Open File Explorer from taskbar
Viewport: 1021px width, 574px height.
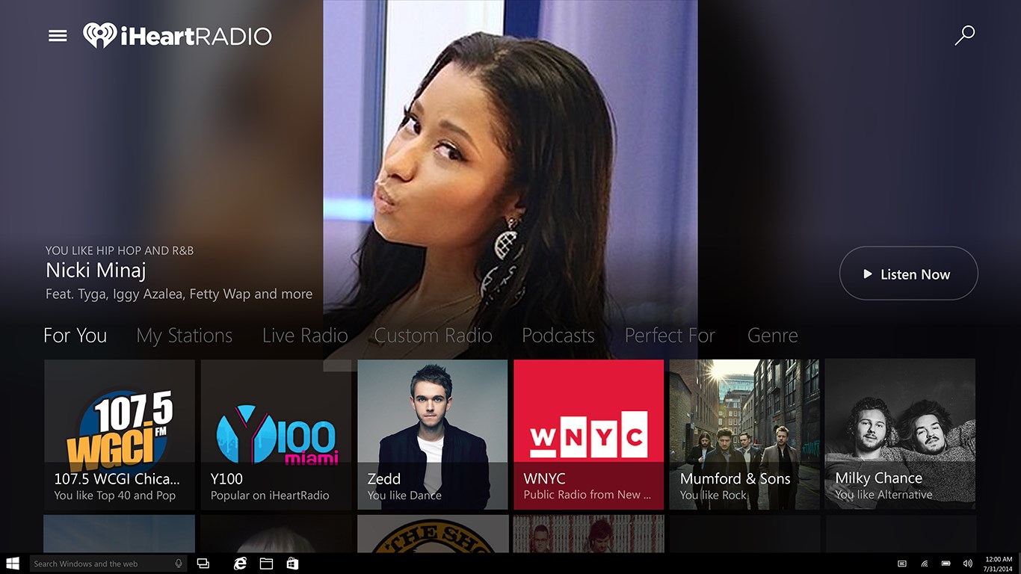click(x=266, y=564)
